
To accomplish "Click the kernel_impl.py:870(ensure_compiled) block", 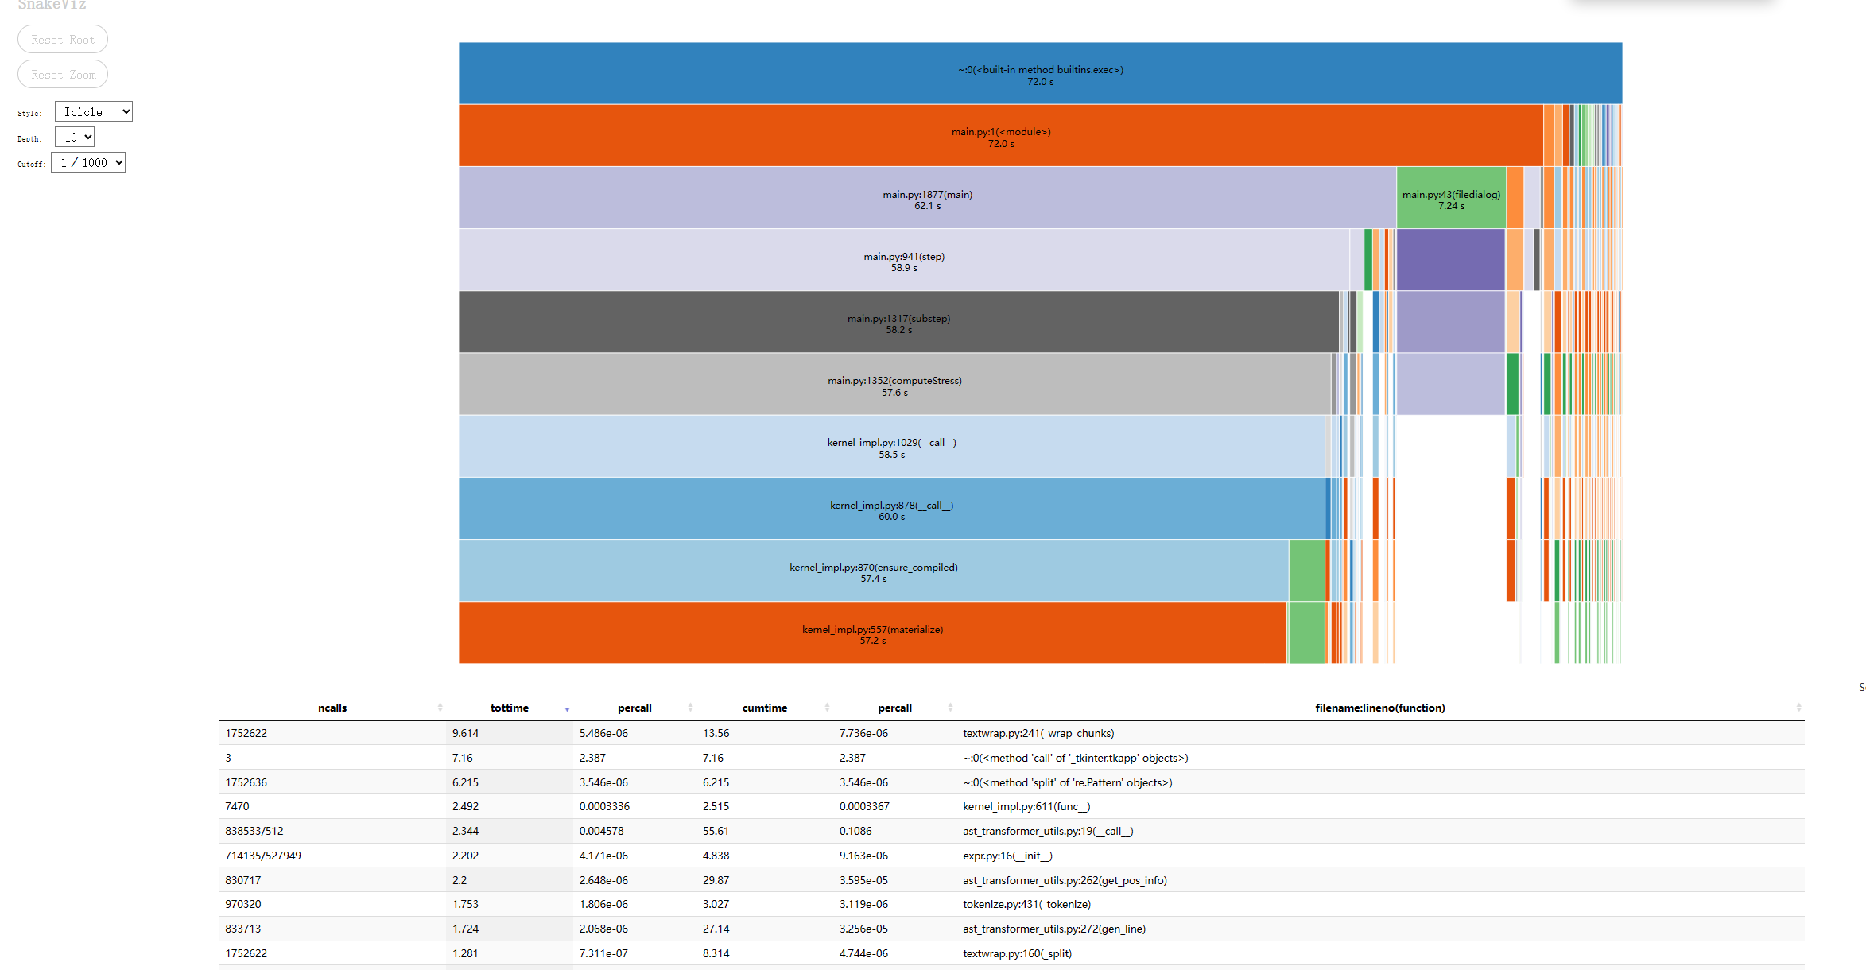I will [x=873, y=571].
